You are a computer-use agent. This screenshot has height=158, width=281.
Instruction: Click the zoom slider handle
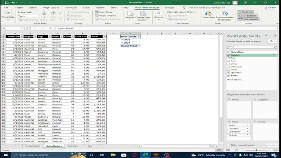click(x=256, y=150)
